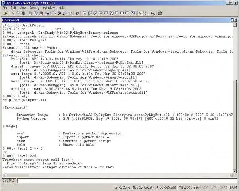
Task: Click the '.load PyDbgExt' command line
Action: pos(25,40)
